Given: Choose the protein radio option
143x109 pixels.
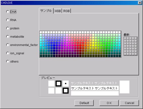Looking at the screenshot, I should (8, 28).
